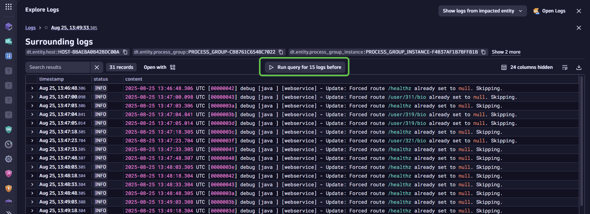Select content of 13:47:04.841 /user/319/bio log
590x214 pixels.
pos(321,115)
